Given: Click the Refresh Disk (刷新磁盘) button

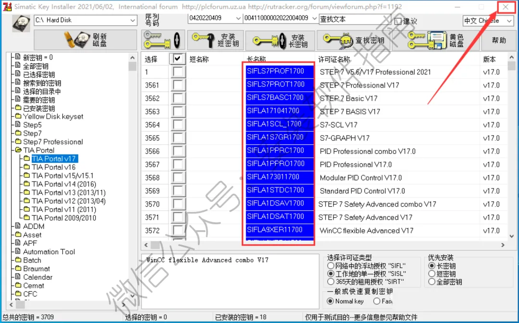Looking at the screenshot, I should tap(86, 40).
